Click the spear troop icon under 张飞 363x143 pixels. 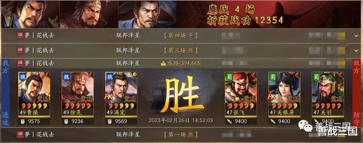(230, 121)
